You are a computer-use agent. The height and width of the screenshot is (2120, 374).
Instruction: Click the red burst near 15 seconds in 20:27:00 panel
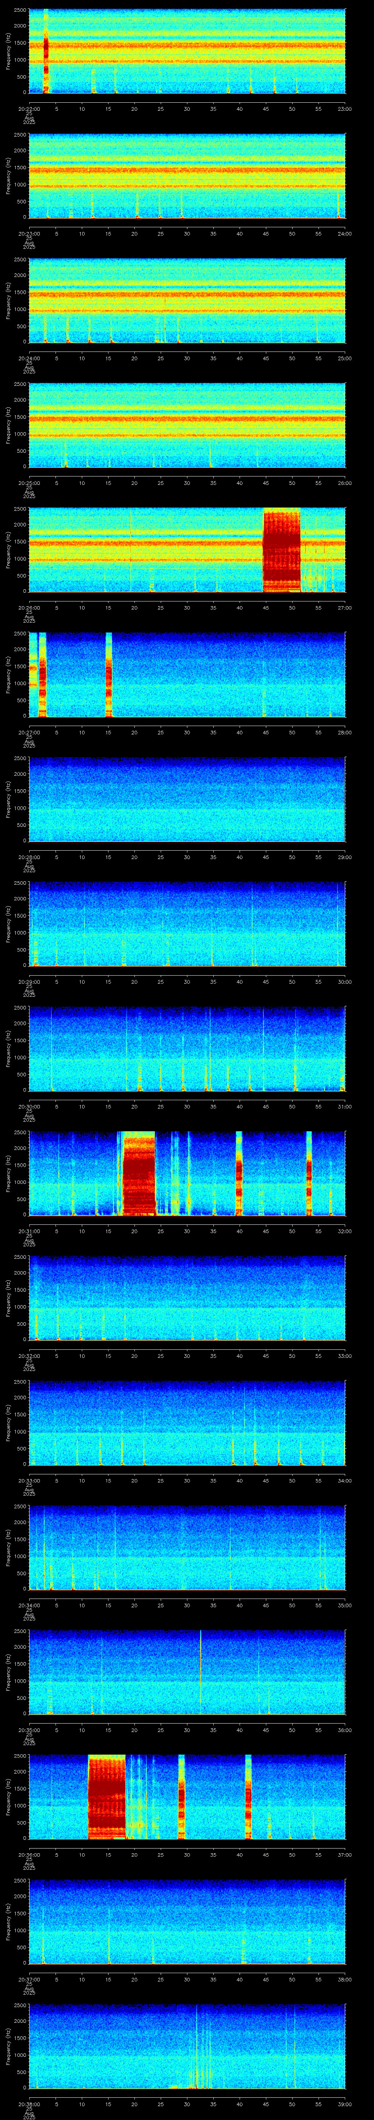[x=108, y=675]
